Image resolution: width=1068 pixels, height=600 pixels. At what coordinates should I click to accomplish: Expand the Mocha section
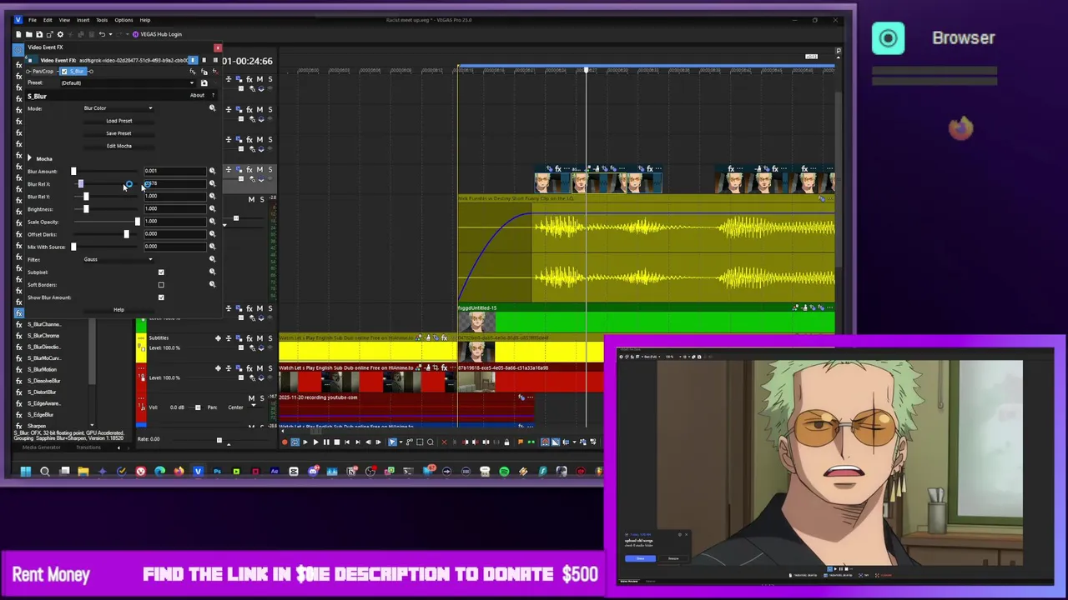click(x=29, y=158)
